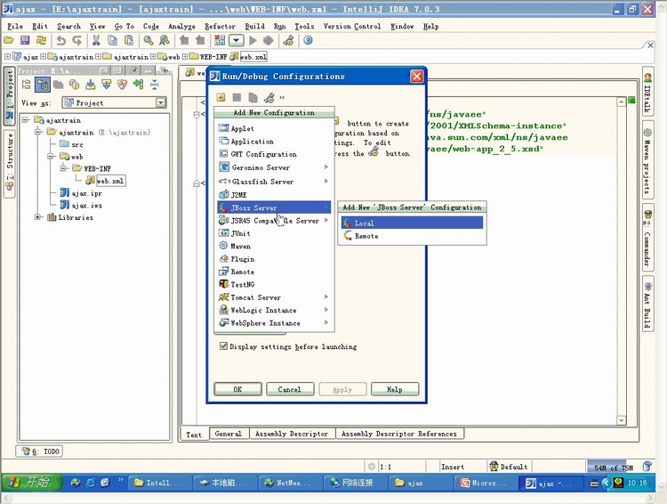This screenshot has width=667, height=504.
Task: Click Edit Defaults wrench icon in dialog
Action: (x=269, y=98)
